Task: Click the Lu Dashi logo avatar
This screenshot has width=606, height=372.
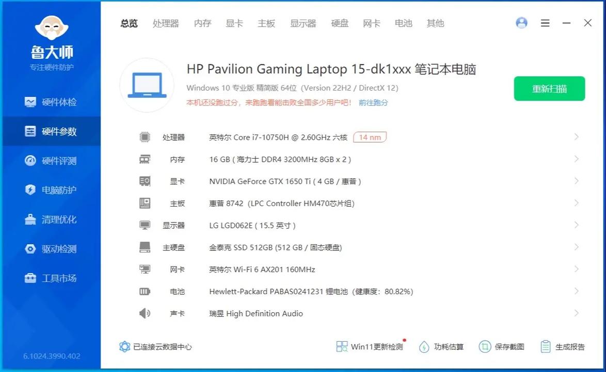Action: tap(52, 28)
